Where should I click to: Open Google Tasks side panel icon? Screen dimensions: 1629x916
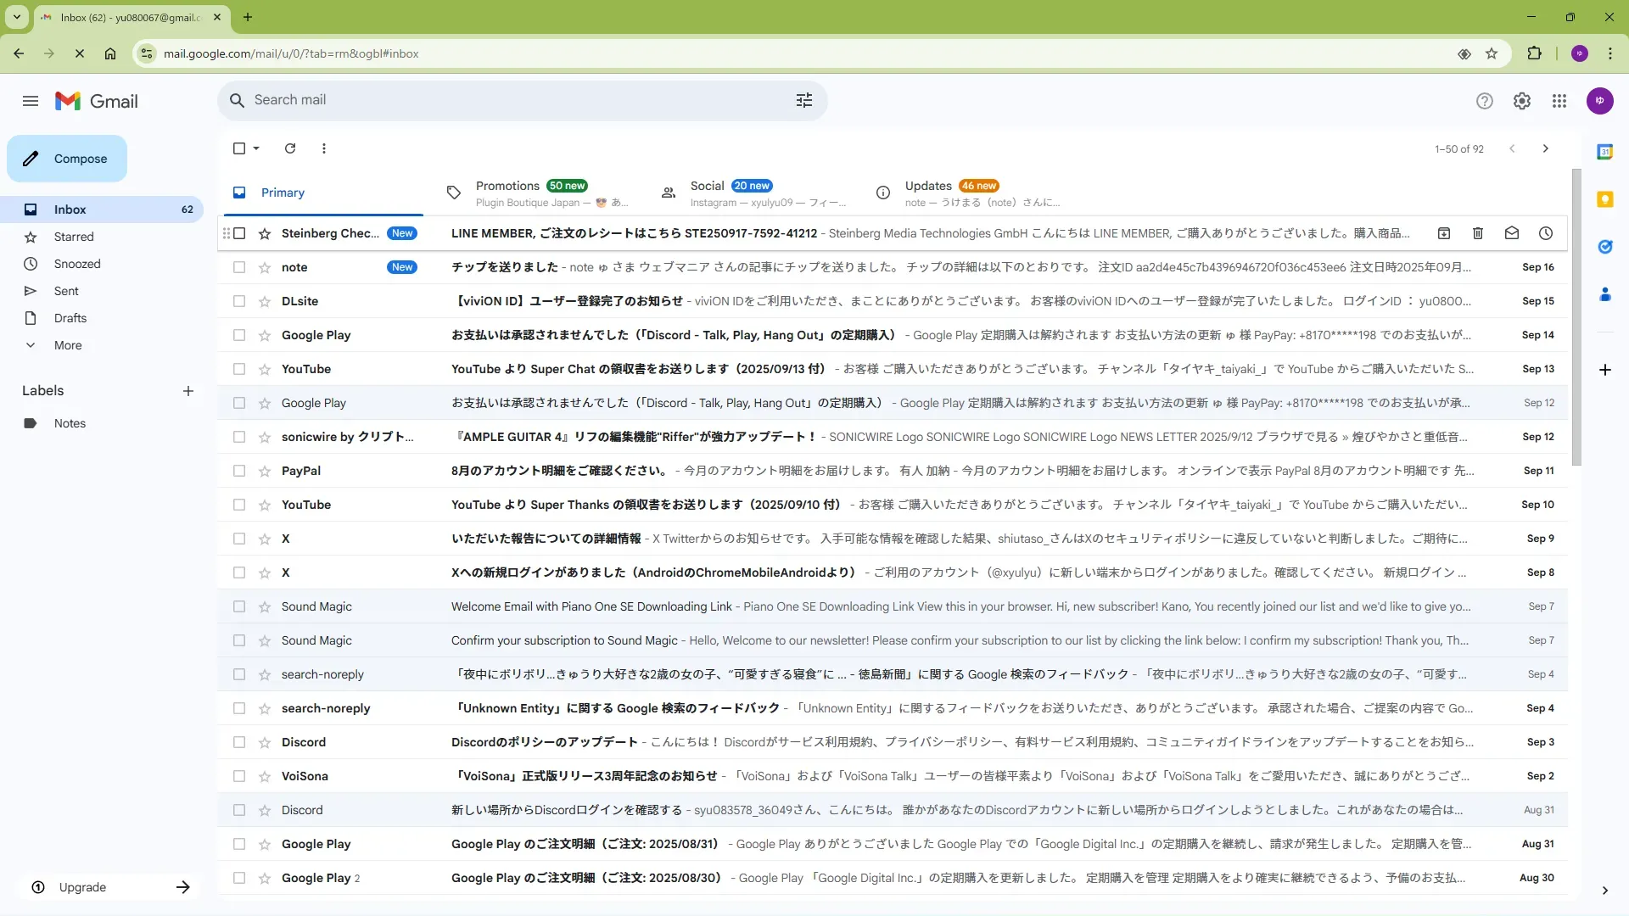coord(1604,247)
